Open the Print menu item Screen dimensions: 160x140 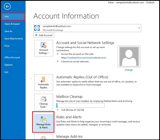7,46
